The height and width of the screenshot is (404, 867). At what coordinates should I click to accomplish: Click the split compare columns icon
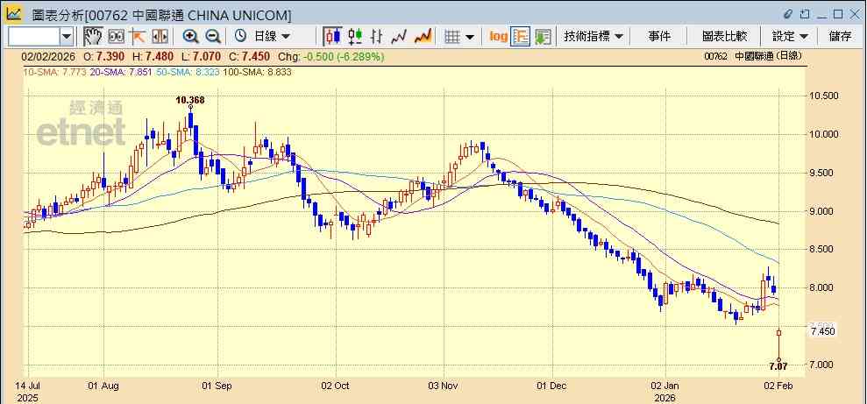pos(160,37)
